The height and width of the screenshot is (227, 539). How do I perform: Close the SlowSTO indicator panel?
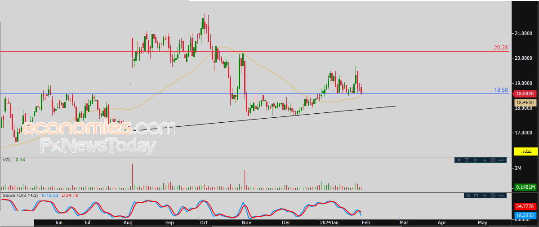pyautogui.click(x=468, y=196)
